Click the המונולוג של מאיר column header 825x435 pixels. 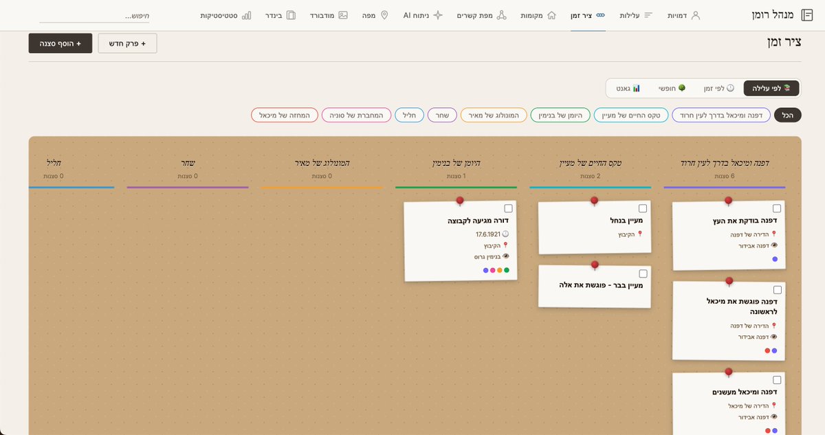coord(322,164)
